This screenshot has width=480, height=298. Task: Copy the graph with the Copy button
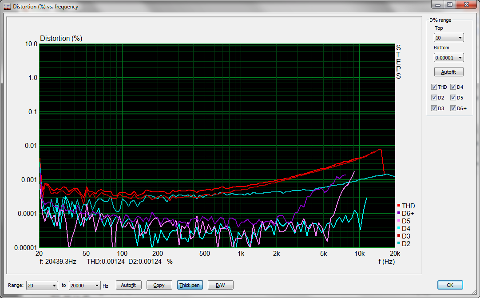point(159,285)
